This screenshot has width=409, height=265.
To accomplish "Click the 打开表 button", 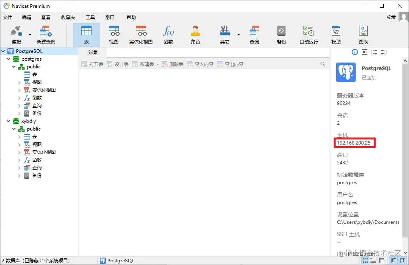I will [92, 64].
